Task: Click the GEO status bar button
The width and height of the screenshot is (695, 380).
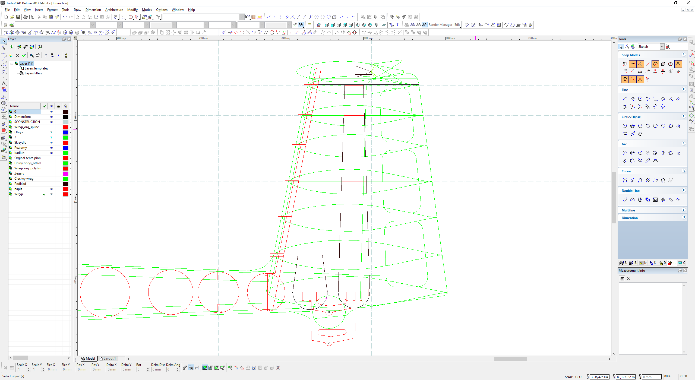Action: click(578, 377)
